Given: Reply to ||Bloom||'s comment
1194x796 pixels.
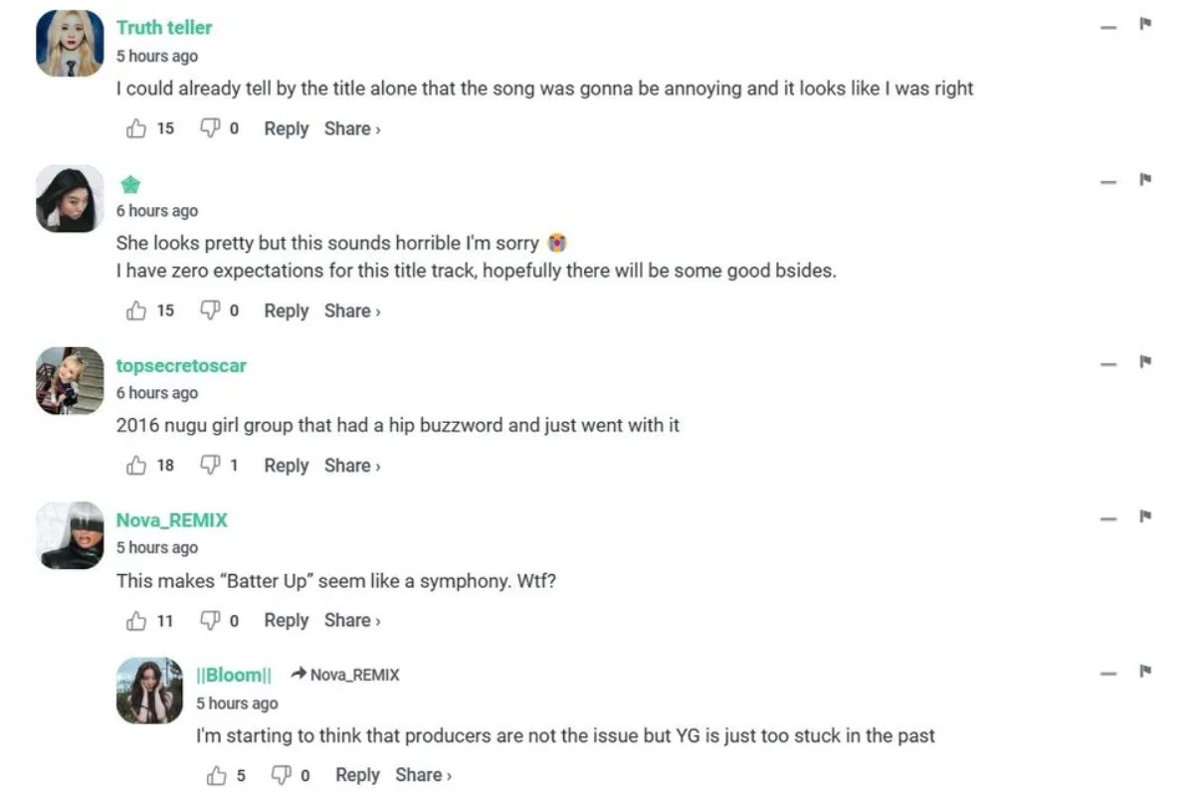Looking at the screenshot, I should tap(357, 775).
